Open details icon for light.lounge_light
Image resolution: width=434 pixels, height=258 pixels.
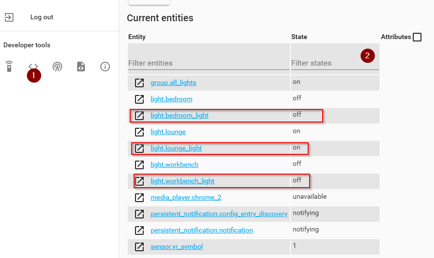(139, 149)
